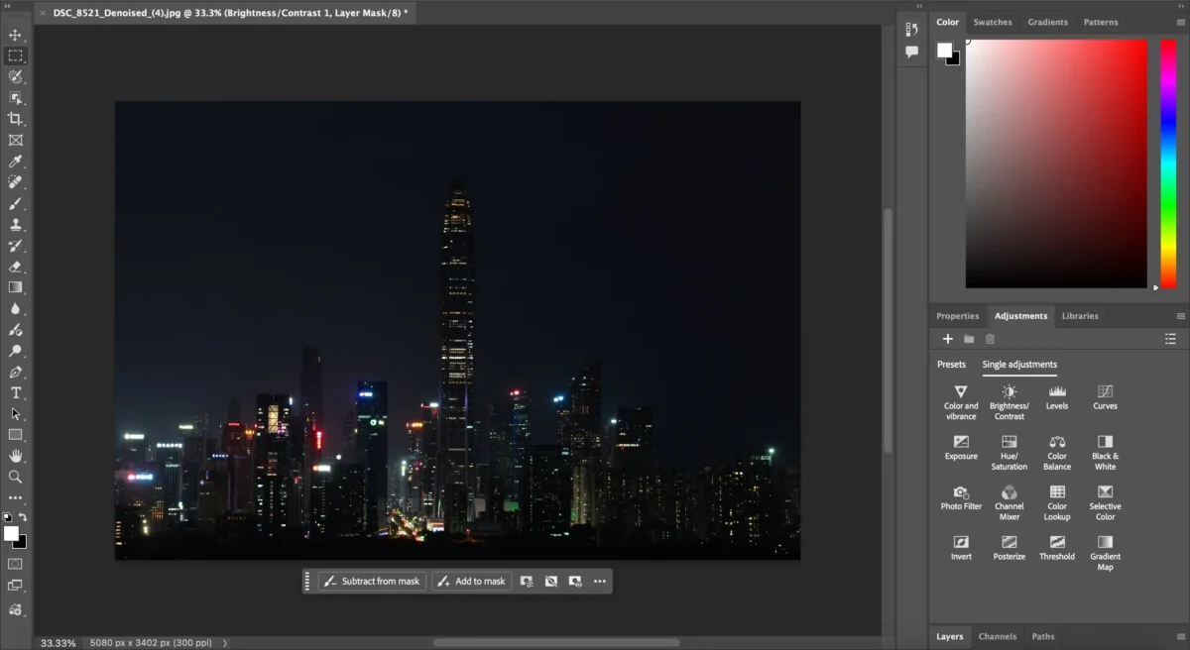The height and width of the screenshot is (650, 1190).
Task: Switch to the Swatches tab
Action: pos(992,22)
